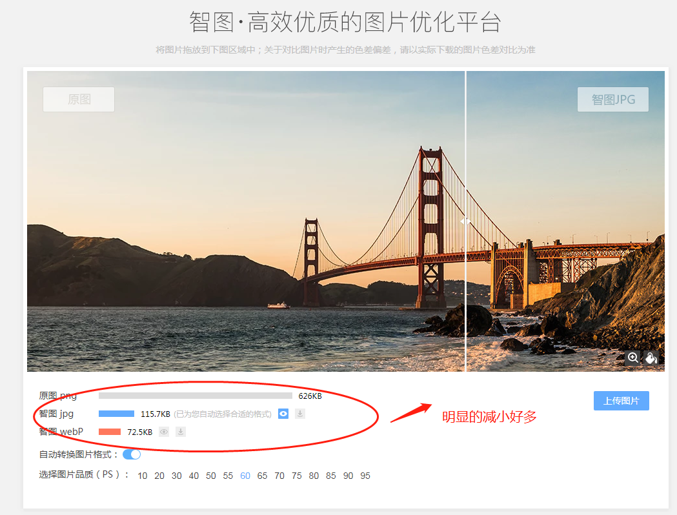The height and width of the screenshot is (515, 677).
Task: Switch to the 原图 view label
Action: [x=78, y=99]
